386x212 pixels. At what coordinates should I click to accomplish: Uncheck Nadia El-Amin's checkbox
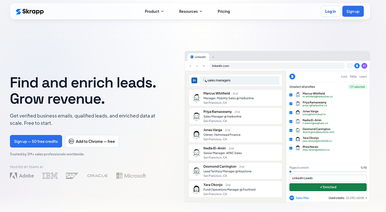pos(291,122)
